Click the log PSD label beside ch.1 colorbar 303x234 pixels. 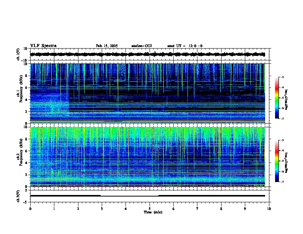(x=286, y=99)
